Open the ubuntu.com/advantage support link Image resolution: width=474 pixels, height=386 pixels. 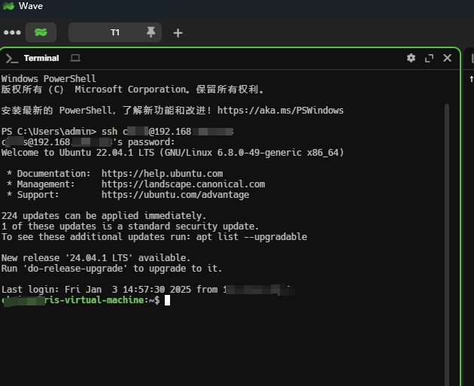click(x=175, y=195)
